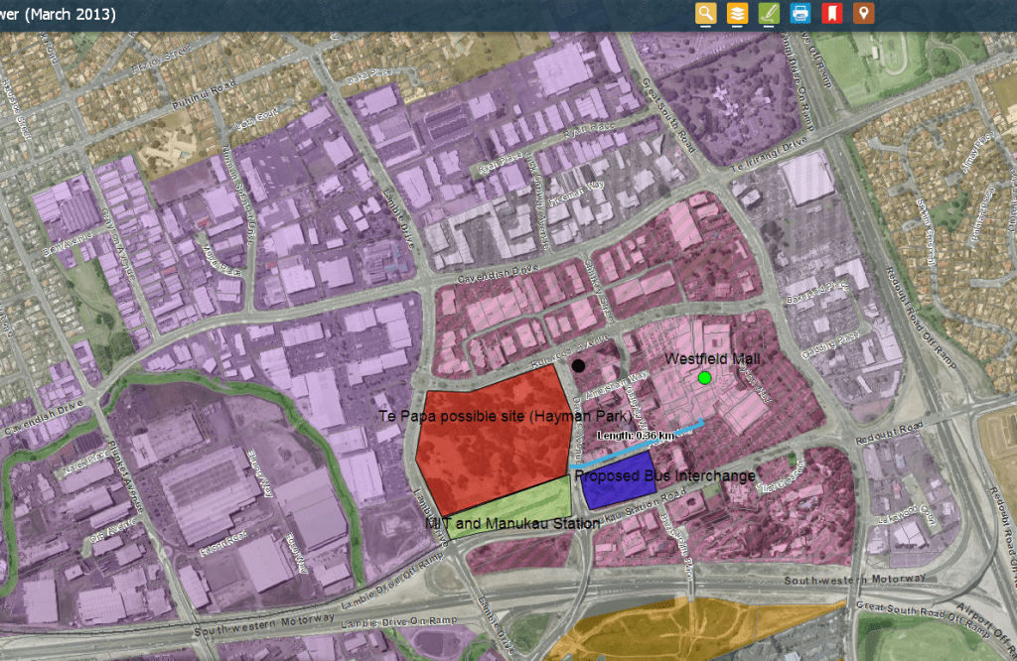Select the draw pencil tool
This screenshot has height=661, width=1017.
[769, 14]
